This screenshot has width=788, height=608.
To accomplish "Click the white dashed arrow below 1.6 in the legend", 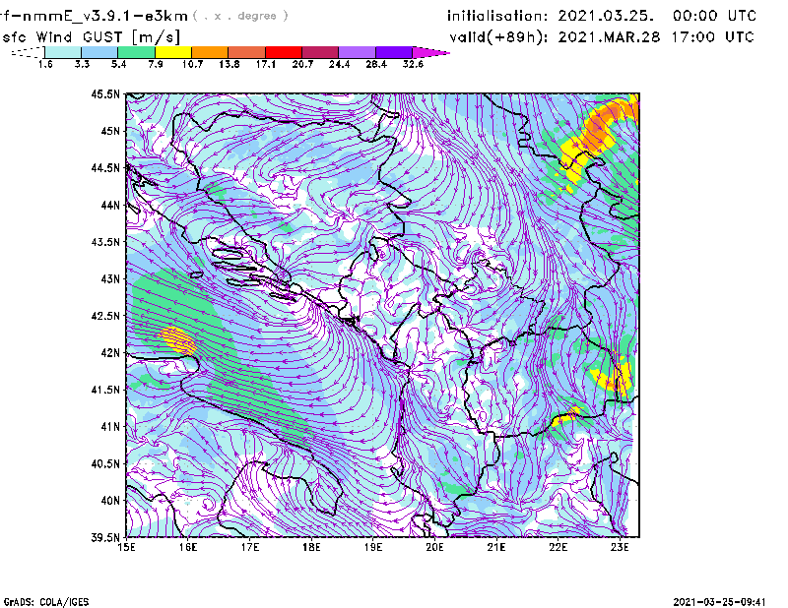I will [28, 52].
